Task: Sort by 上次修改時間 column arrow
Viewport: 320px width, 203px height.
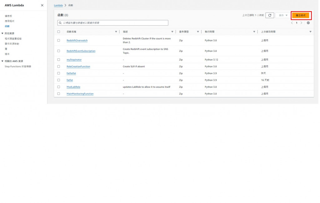Action: (x=310, y=32)
